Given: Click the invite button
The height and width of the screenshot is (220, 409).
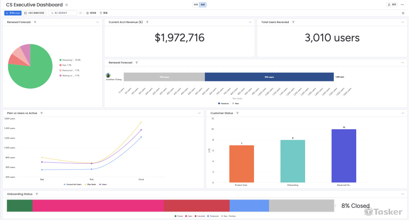Looking at the screenshot, I should pyautogui.click(x=392, y=4).
